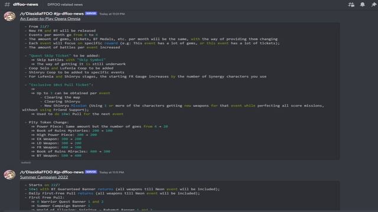Click line 'BT Weapon: 500 → 400'
Image resolution: width=378 pixels, height=212 pixels.
[56, 155]
